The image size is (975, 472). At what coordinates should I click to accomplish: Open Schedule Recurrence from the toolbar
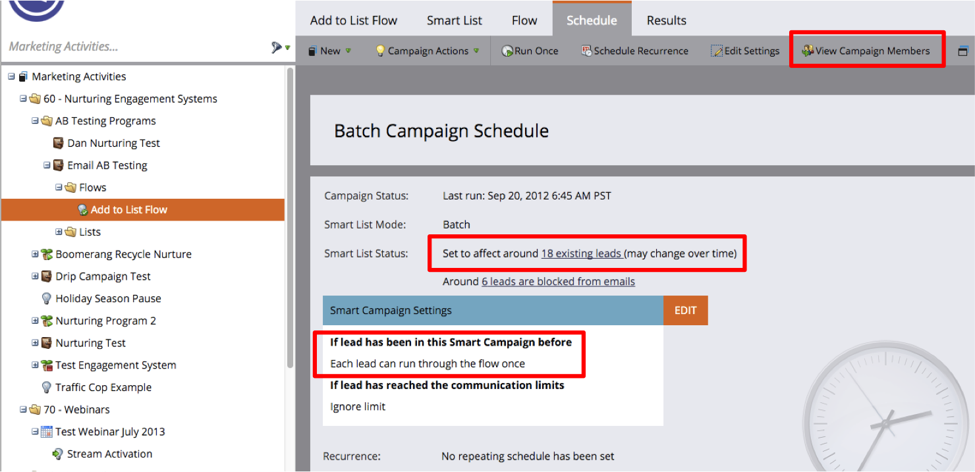(586, 51)
